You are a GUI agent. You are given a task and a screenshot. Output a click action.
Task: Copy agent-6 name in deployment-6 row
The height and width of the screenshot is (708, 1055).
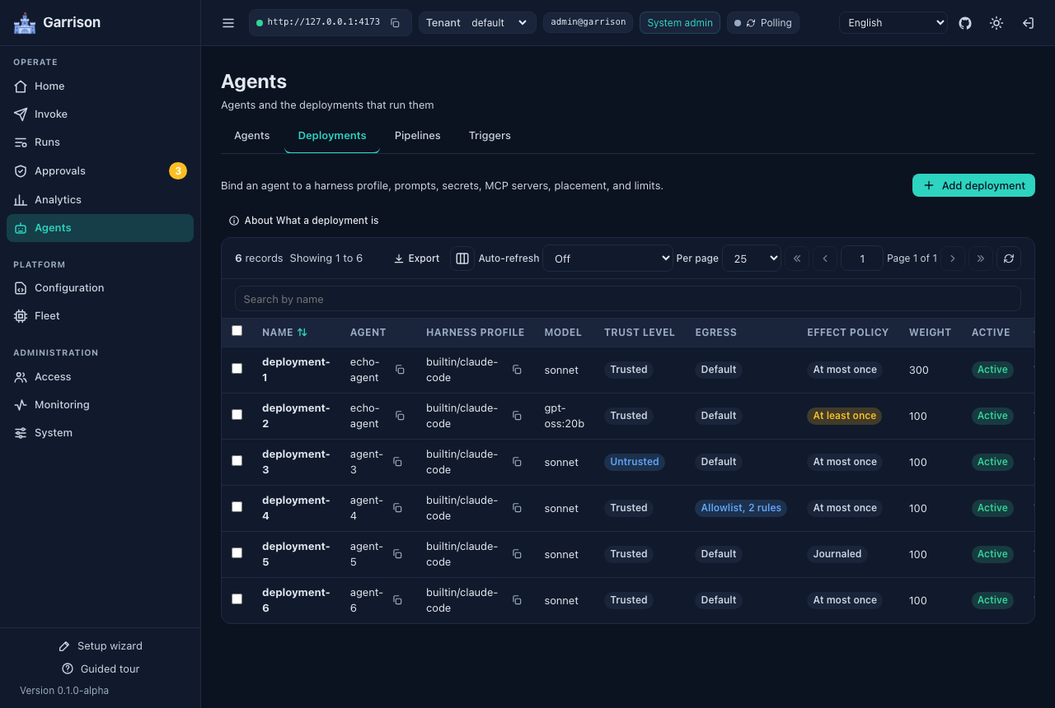pyautogui.click(x=397, y=600)
